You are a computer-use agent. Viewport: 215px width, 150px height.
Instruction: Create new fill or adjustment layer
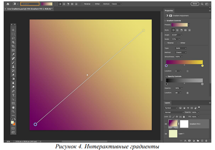click(x=194, y=141)
